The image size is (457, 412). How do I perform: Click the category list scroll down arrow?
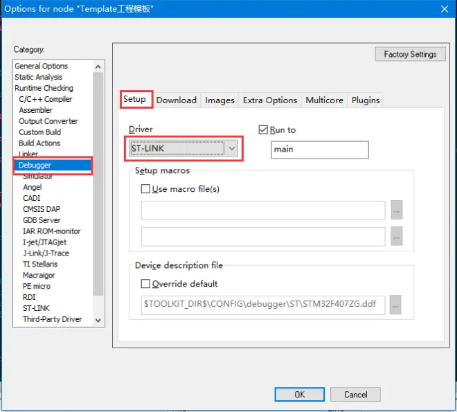coord(98,320)
